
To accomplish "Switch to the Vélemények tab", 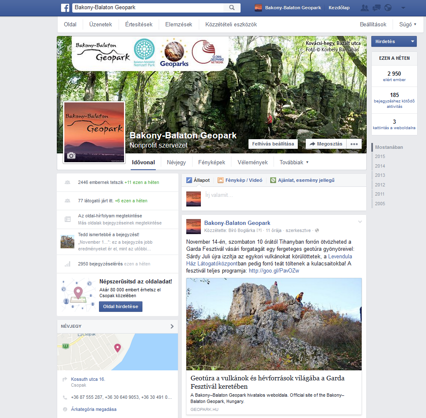I will (252, 162).
